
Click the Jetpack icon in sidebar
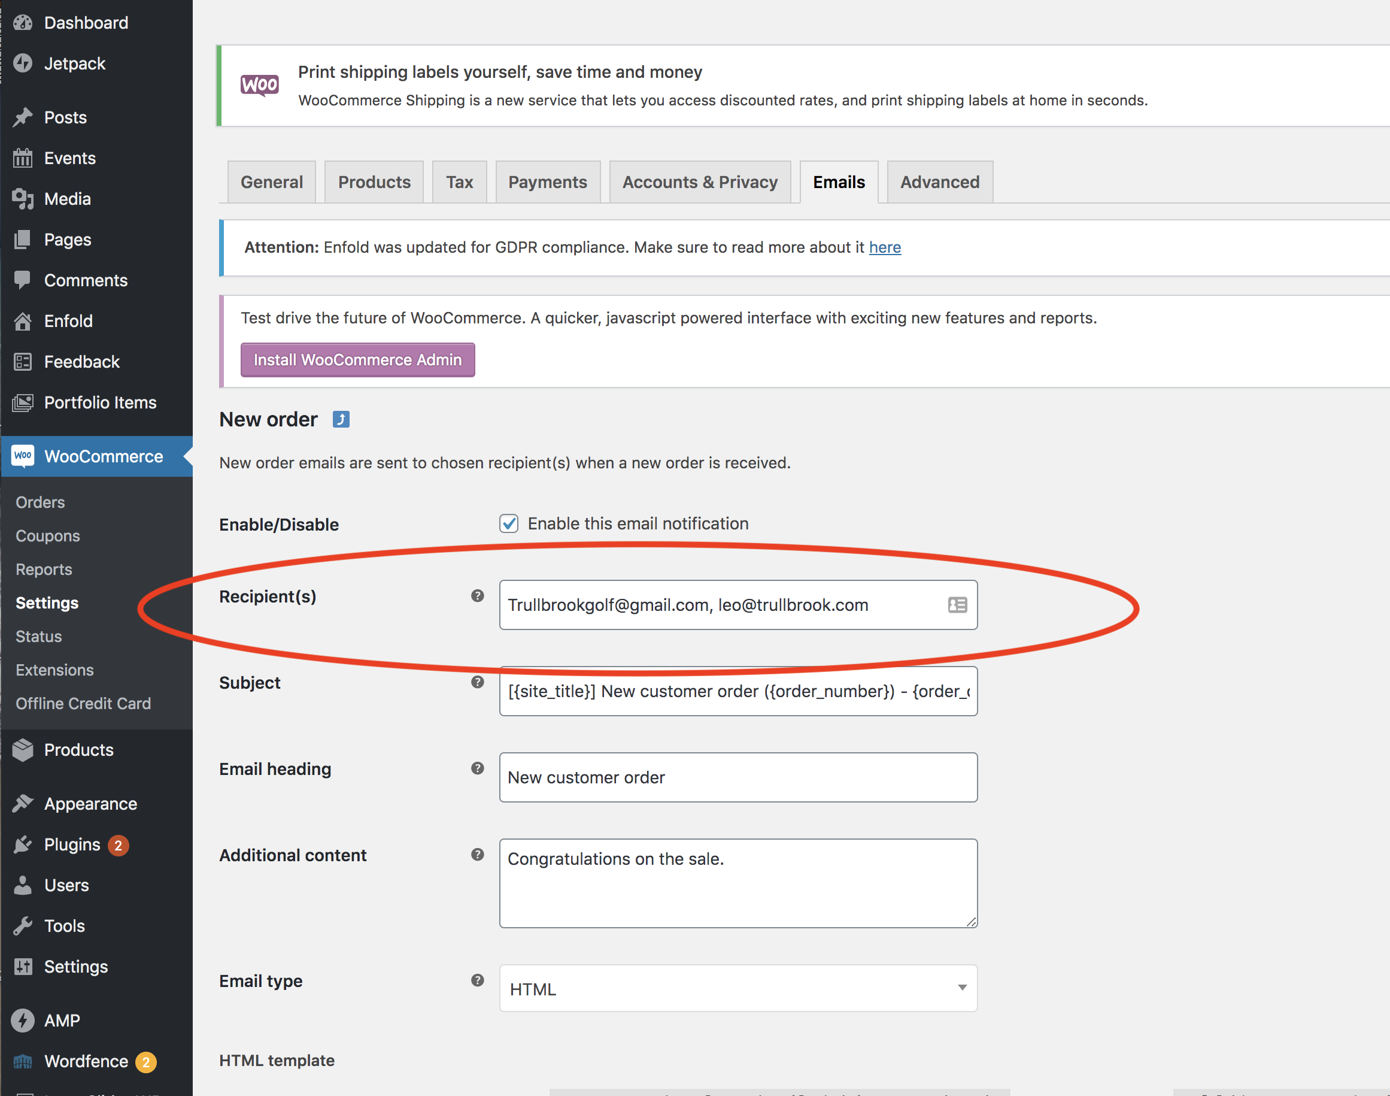coord(23,63)
